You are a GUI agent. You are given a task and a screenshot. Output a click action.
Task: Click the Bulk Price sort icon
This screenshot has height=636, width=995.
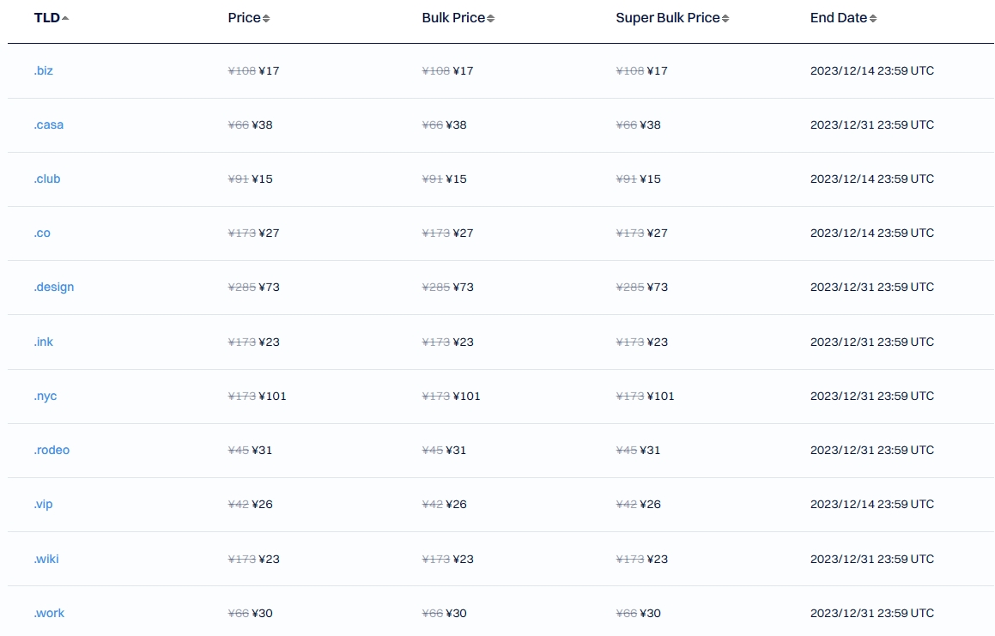(490, 18)
